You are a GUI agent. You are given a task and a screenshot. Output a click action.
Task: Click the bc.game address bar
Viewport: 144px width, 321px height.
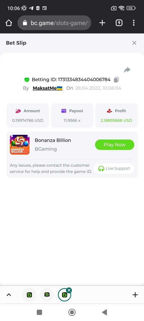point(54,23)
